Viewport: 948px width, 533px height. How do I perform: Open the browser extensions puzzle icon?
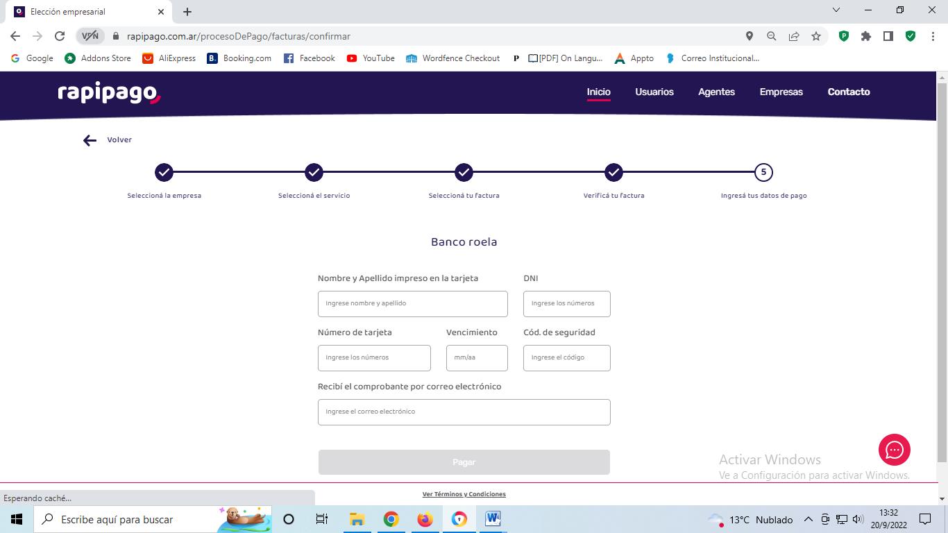coord(865,36)
